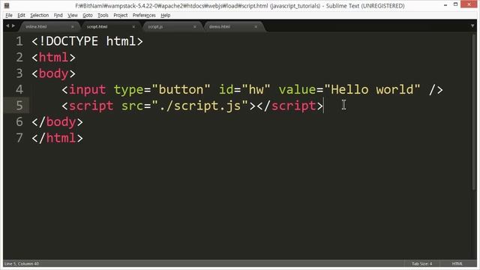Click the "hw" id value
Screen dimensions: 480x270
click(256, 90)
